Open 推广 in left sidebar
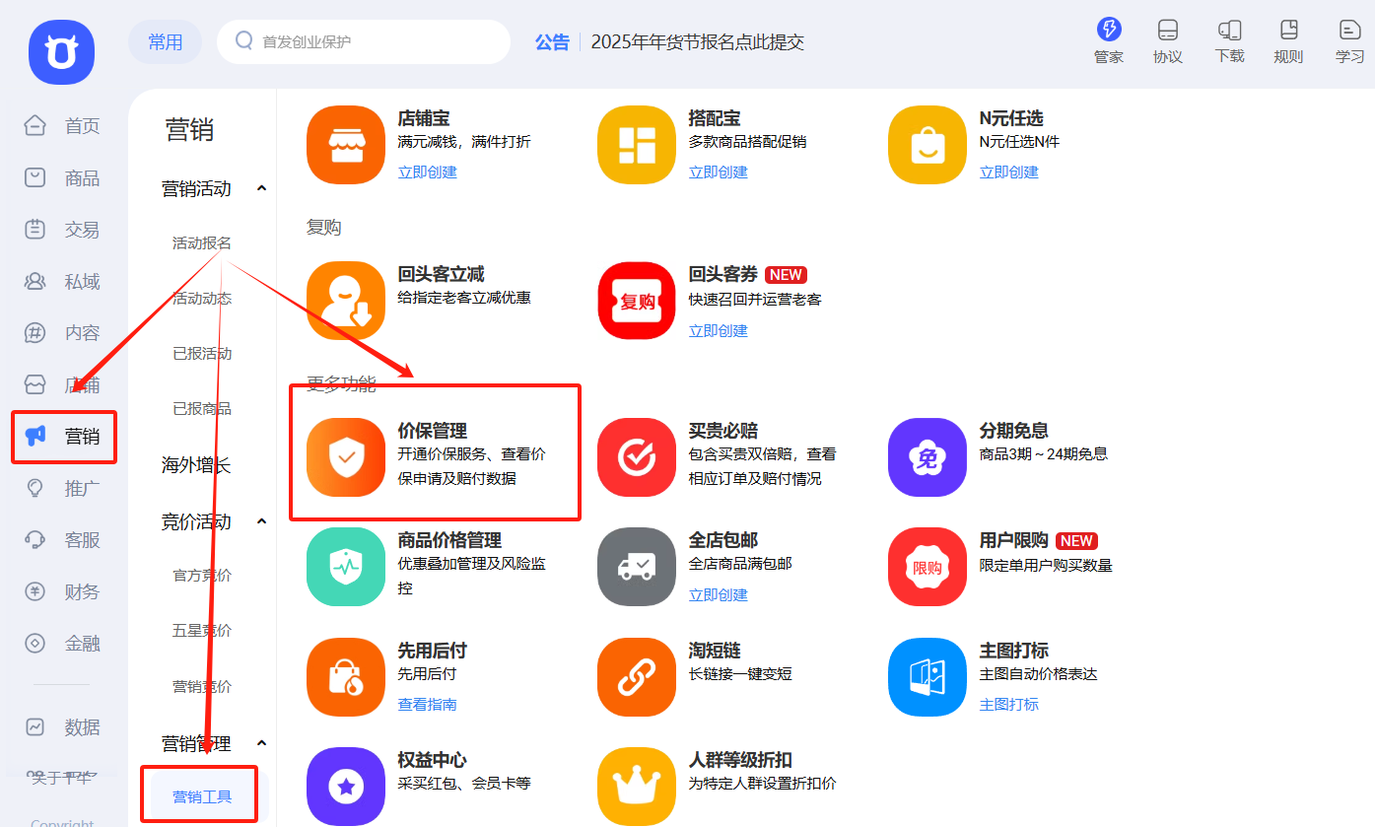 [62, 488]
